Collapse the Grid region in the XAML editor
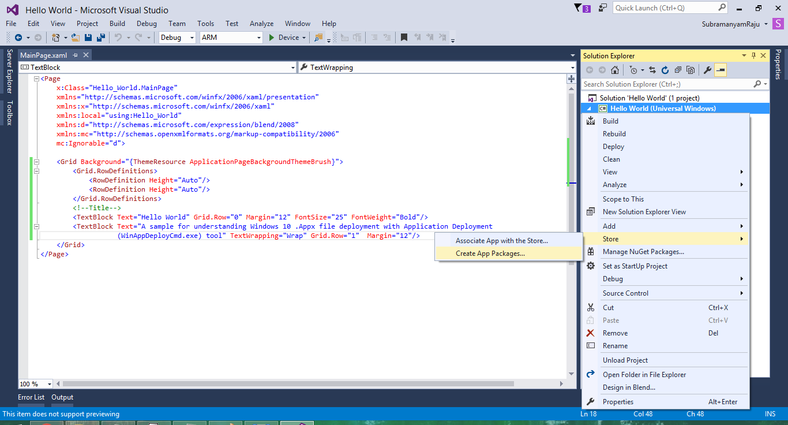This screenshot has width=788, height=425. pos(36,162)
